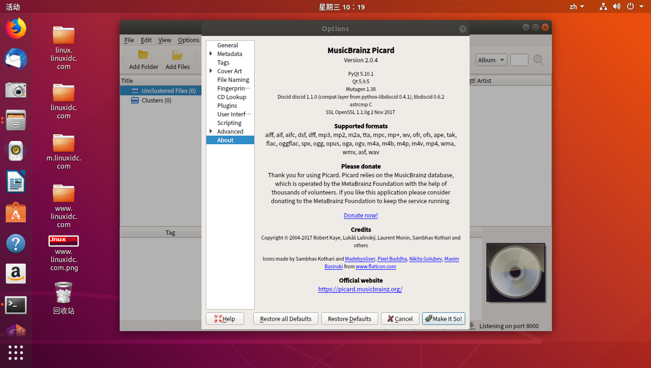Open the 活动 Activities overview

click(13, 7)
